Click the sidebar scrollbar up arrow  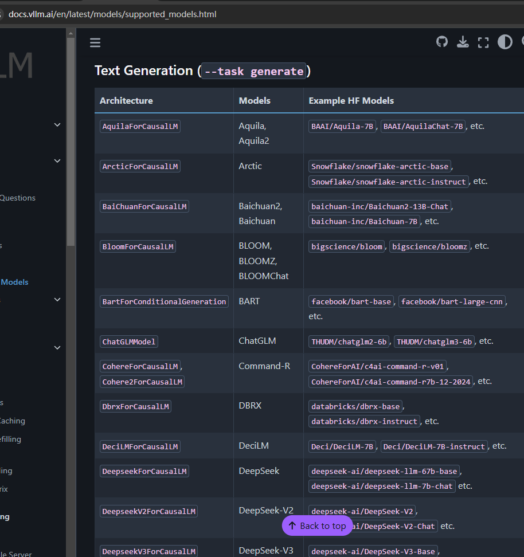[x=71, y=33]
